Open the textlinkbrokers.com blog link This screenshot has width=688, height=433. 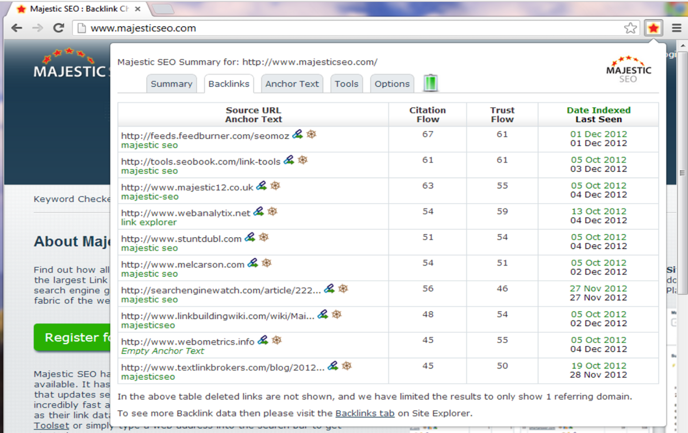(223, 367)
